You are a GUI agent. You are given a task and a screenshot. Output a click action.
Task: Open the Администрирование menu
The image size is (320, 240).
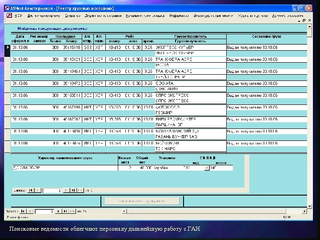(x=288, y=16)
